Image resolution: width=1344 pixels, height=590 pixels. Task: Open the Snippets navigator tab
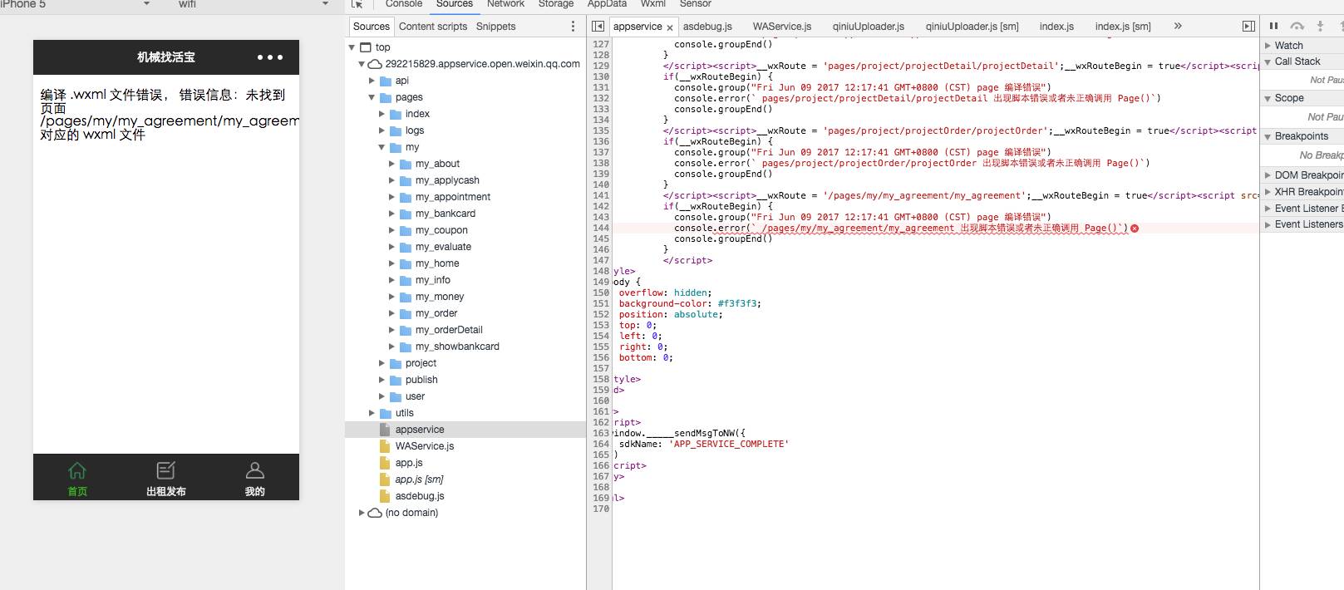tap(496, 27)
